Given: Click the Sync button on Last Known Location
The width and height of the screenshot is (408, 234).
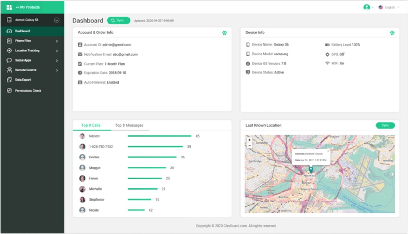Looking at the screenshot, I should [385, 125].
